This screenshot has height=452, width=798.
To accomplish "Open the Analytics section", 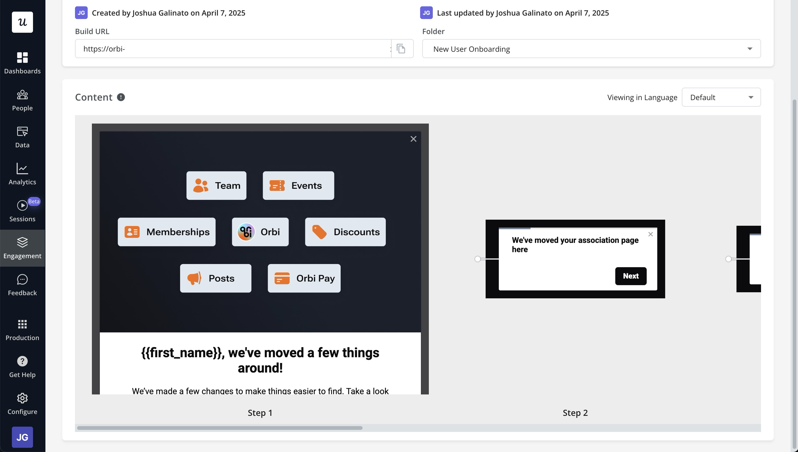I will point(22,174).
